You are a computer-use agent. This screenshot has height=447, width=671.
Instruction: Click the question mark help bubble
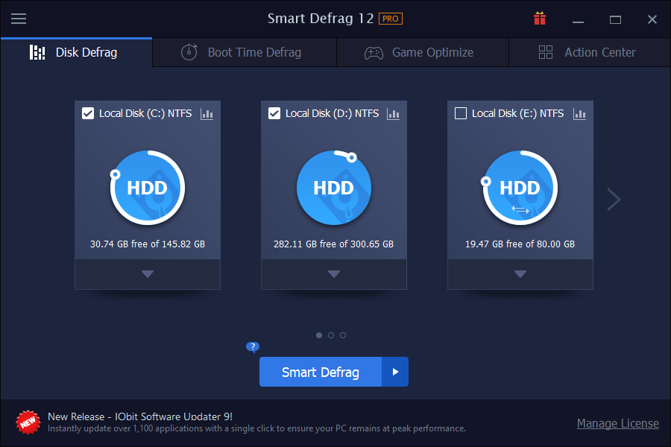tap(253, 346)
